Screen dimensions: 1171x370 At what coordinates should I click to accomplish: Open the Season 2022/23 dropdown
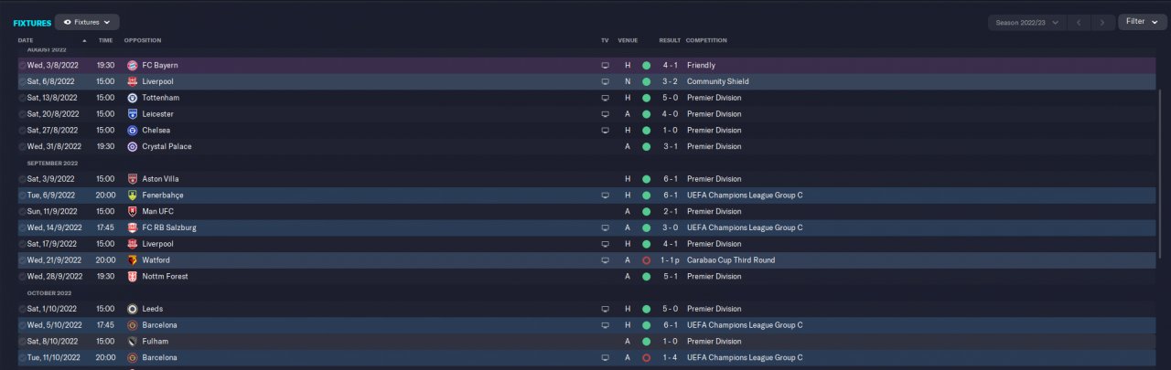coord(1027,22)
